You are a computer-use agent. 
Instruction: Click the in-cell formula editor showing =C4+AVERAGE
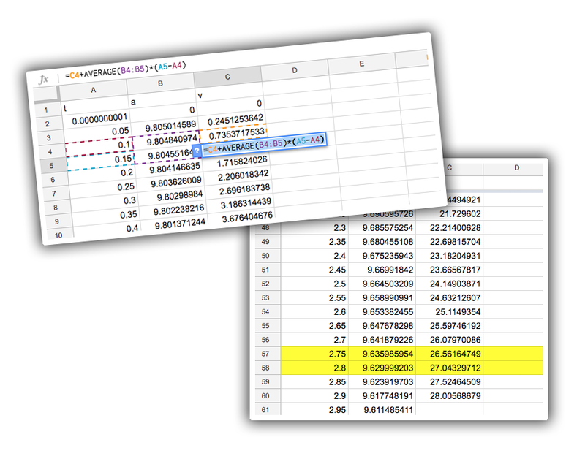264,145
